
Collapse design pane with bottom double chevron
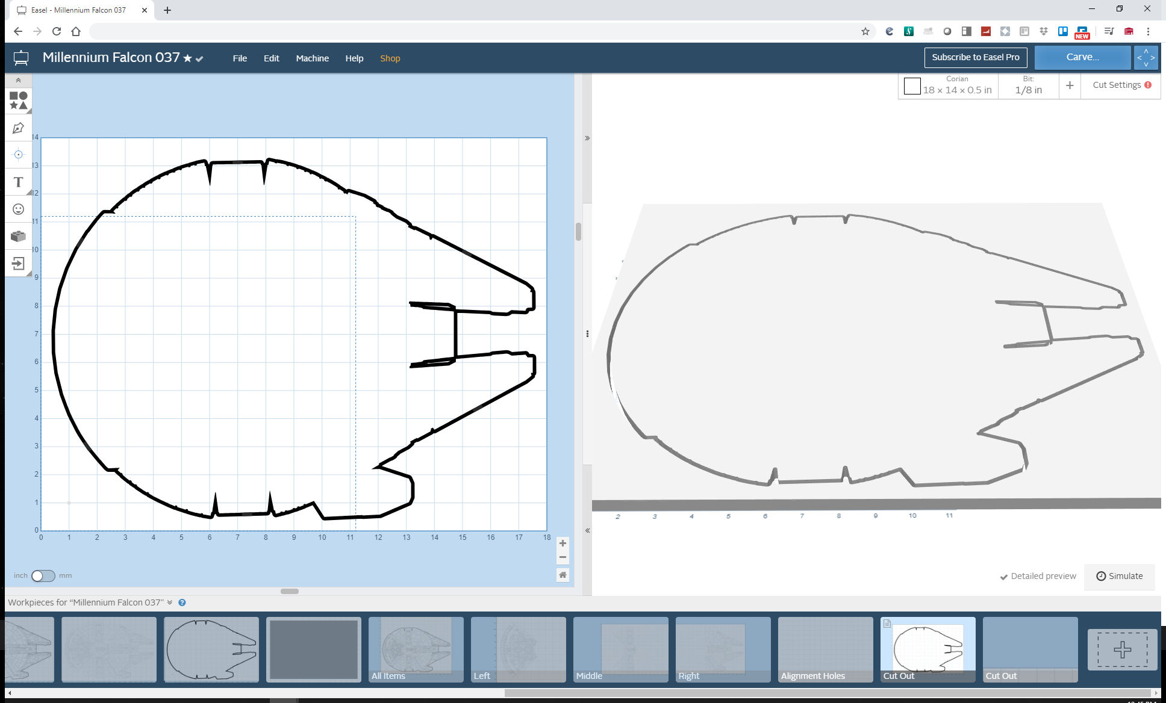tap(587, 530)
